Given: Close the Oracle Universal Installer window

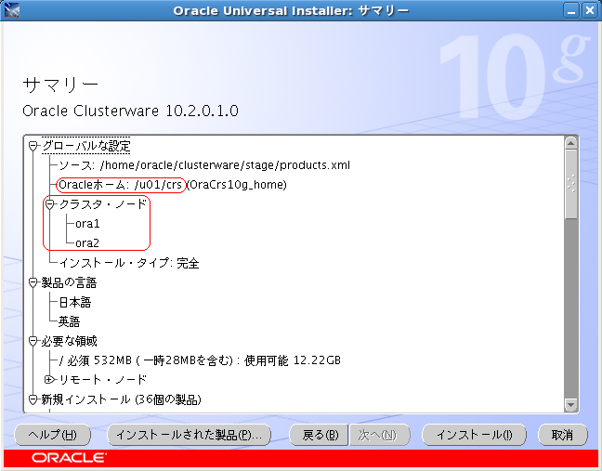Looking at the screenshot, I should click(x=589, y=10).
